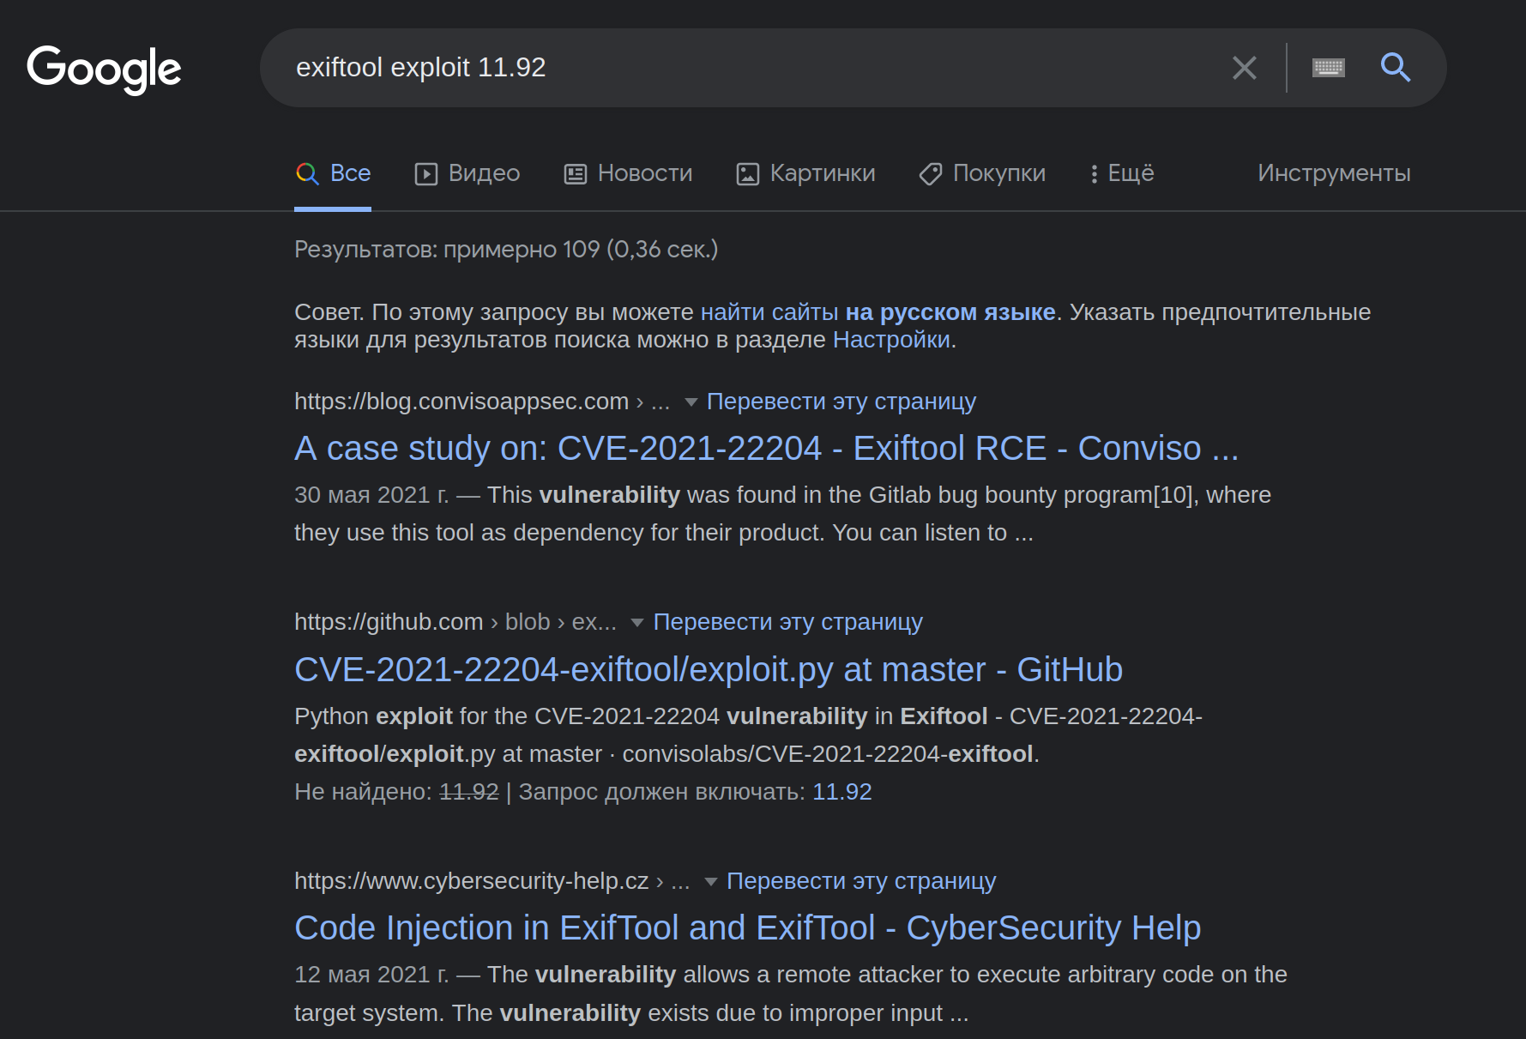Click the required 11.92 query link
The height and width of the screenshot is (1039, 1526).
[x=841, y=792]
